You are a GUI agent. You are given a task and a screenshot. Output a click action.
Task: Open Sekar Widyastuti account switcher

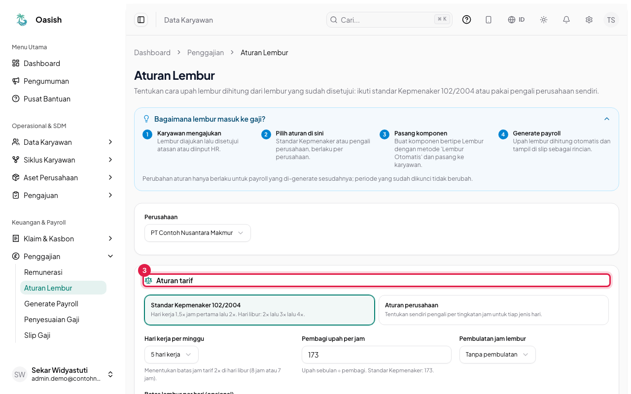(63, 374)
